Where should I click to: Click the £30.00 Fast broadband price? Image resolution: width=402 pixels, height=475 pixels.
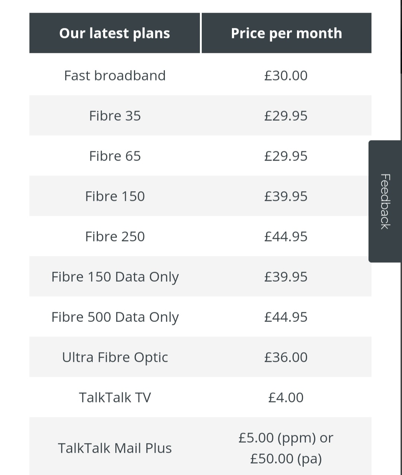[x=286, y=76]
